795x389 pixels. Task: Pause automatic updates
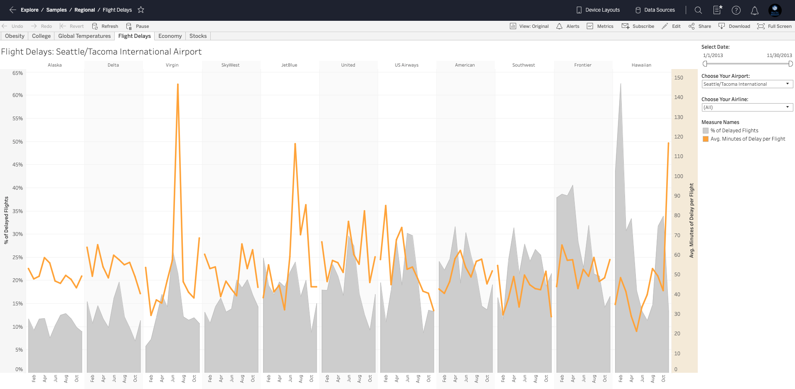pos(138,26)
